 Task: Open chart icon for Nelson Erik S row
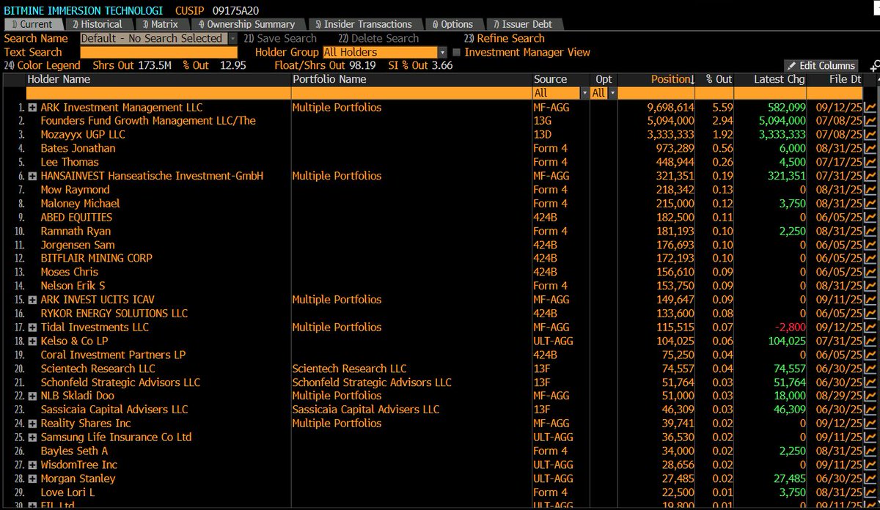point(871,286)
